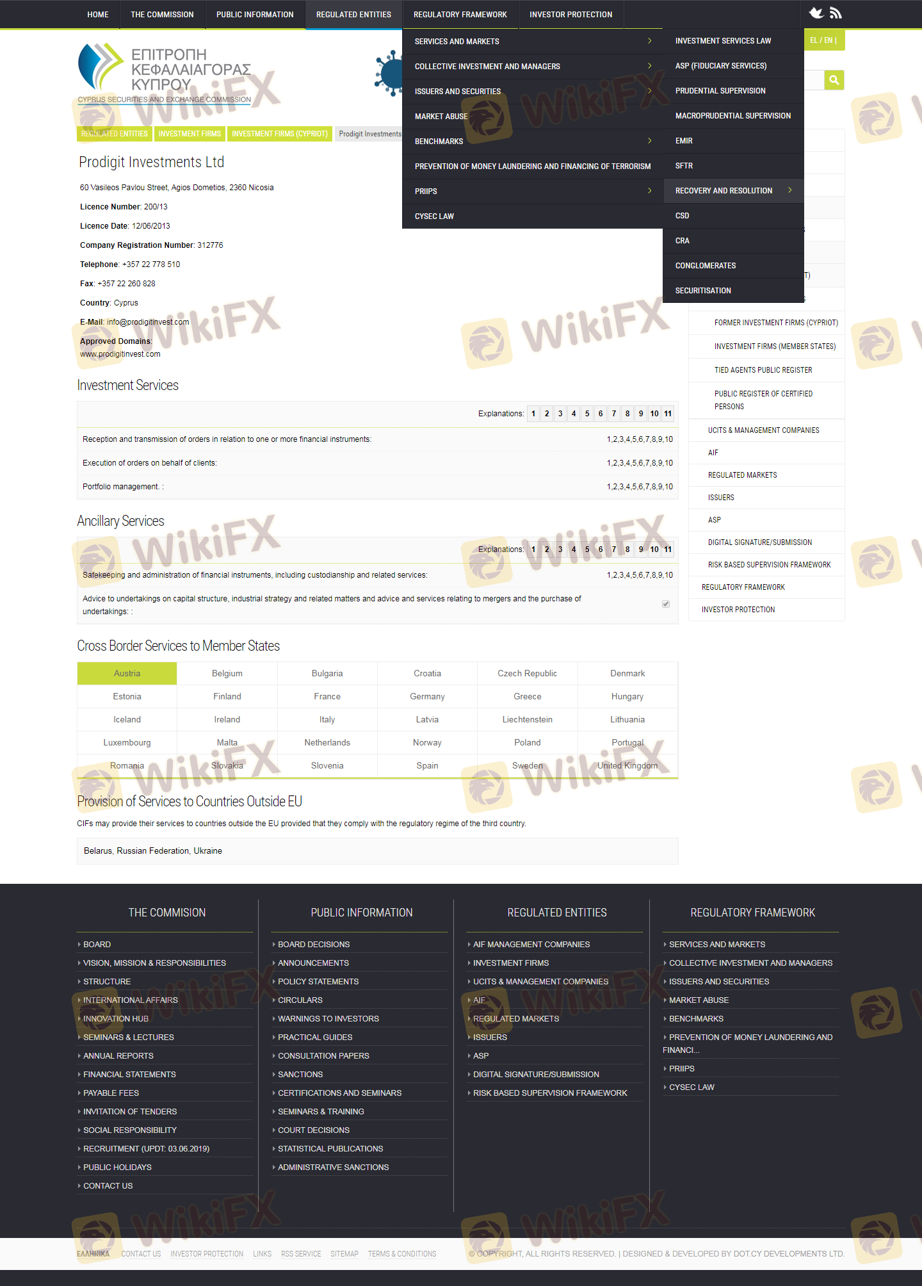Open the Investment Firms (Cypriot) breadcrumb
This screenshot has height=1286, width=922.
coord(280,134)
